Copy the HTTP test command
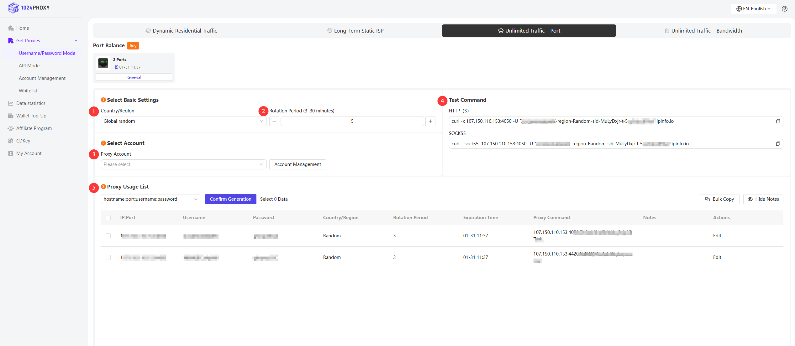The image size is (795, 346). click(778, 121)
